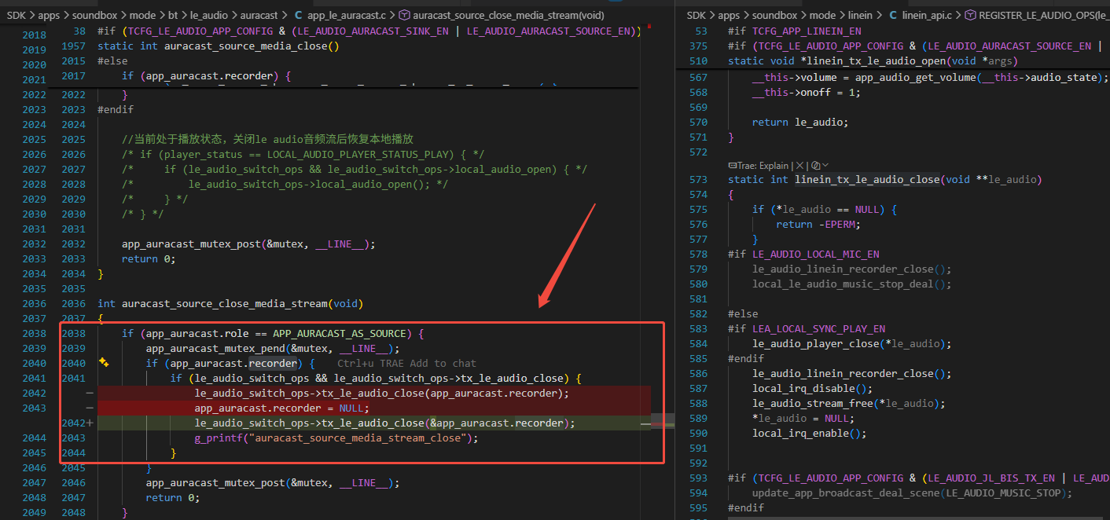Click the line int auracast_source_close_media_stream(void)

[x=230, y=304]
